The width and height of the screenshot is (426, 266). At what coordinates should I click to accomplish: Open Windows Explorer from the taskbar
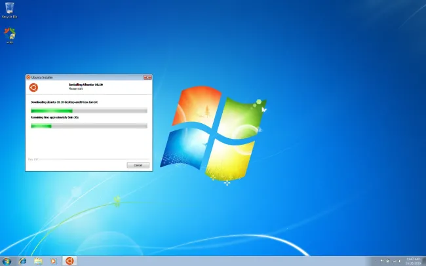38,261
